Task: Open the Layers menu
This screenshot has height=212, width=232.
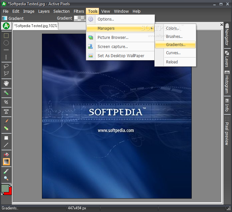Action: (x=44, y=11)
